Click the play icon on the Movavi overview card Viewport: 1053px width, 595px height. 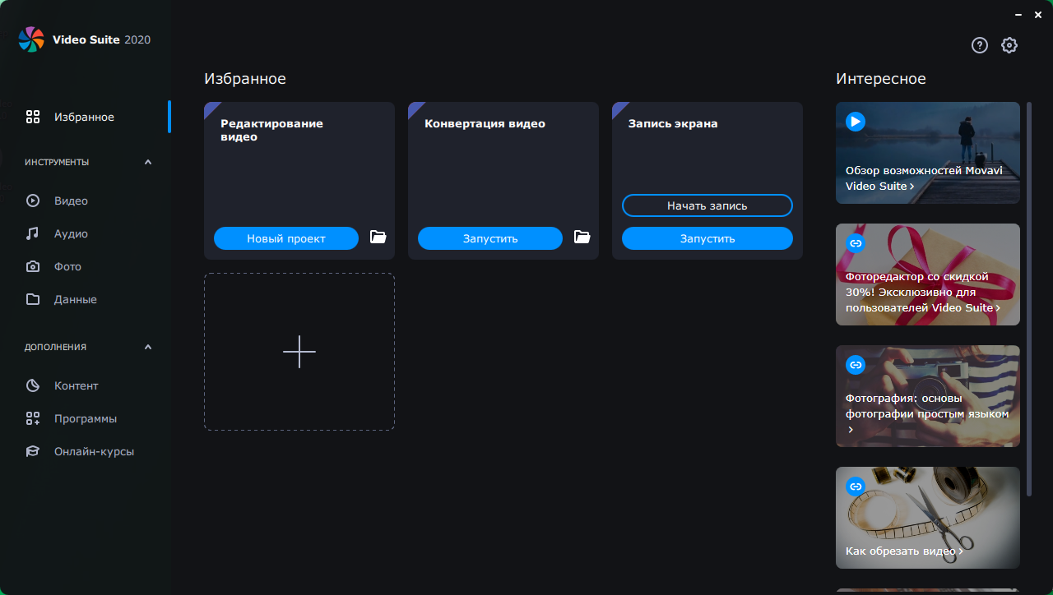[x=856, y=122]
